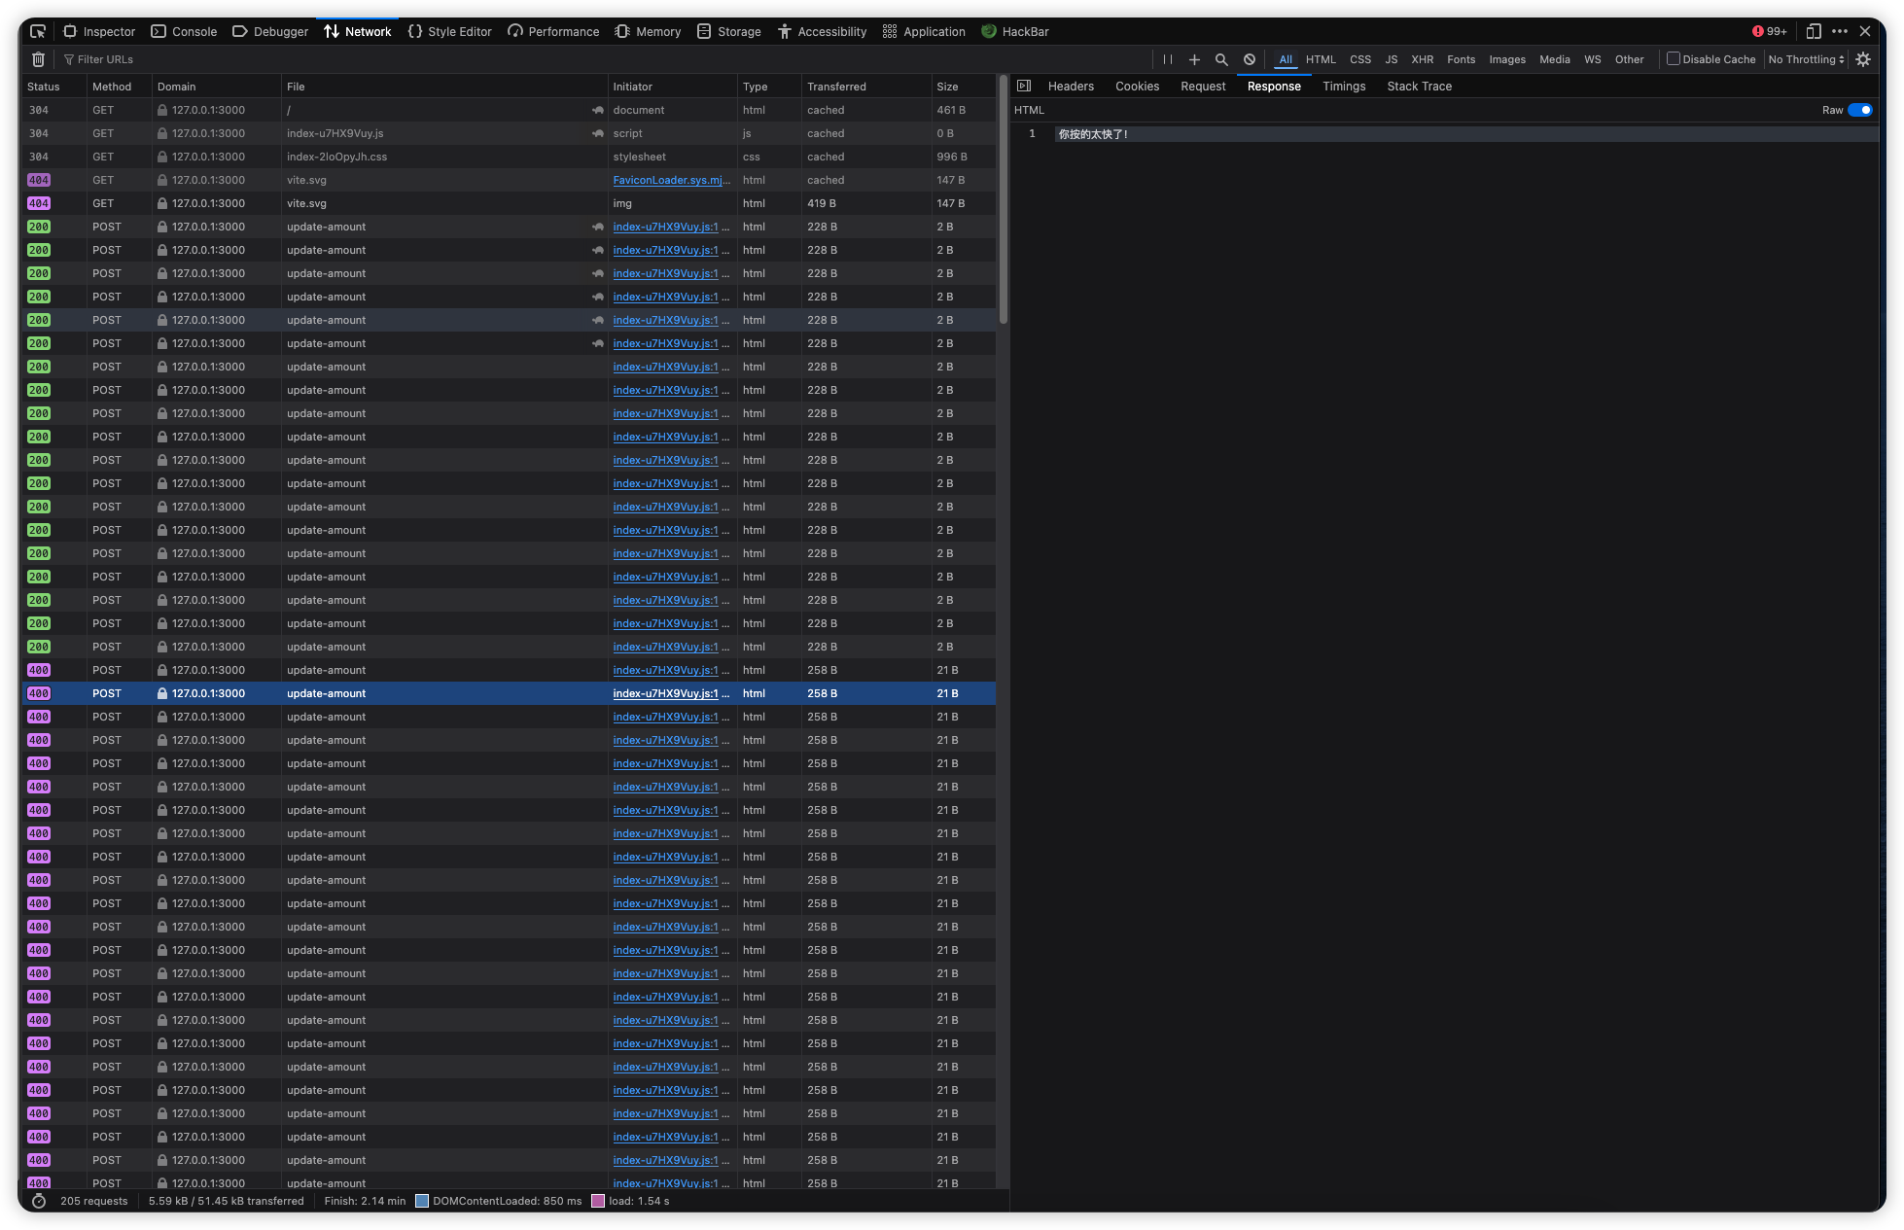
Task: Open the HackBar tab
Action: [1015, 31]
